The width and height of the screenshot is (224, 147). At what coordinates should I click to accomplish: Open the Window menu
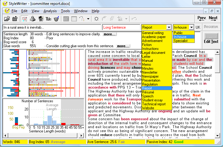coord(80,11)
